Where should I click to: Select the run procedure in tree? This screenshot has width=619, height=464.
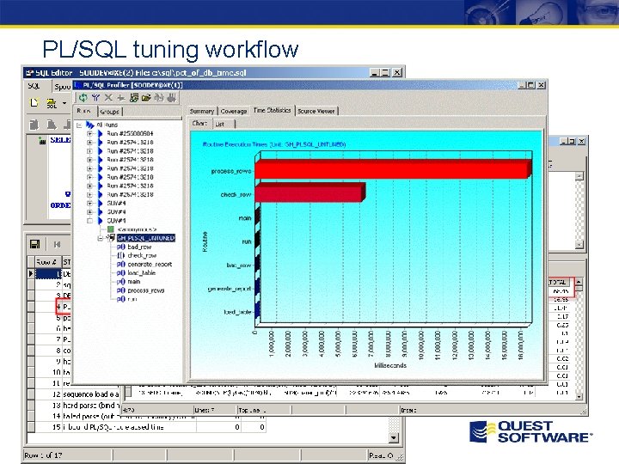132,299
